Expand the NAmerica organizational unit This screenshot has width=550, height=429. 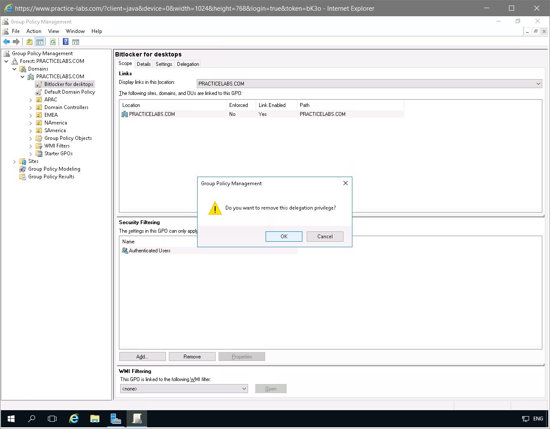(31, 123)
